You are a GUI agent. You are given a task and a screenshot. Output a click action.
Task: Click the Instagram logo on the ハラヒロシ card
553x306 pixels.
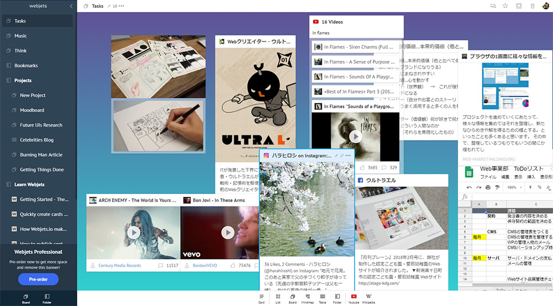[x=267, y=155]
